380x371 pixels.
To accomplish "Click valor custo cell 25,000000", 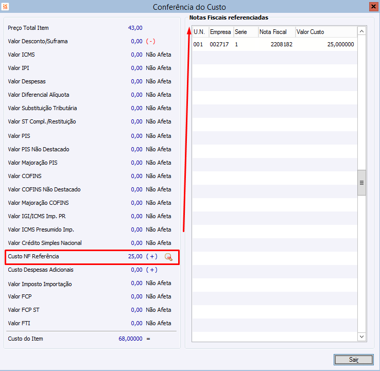I will point(340,44).
